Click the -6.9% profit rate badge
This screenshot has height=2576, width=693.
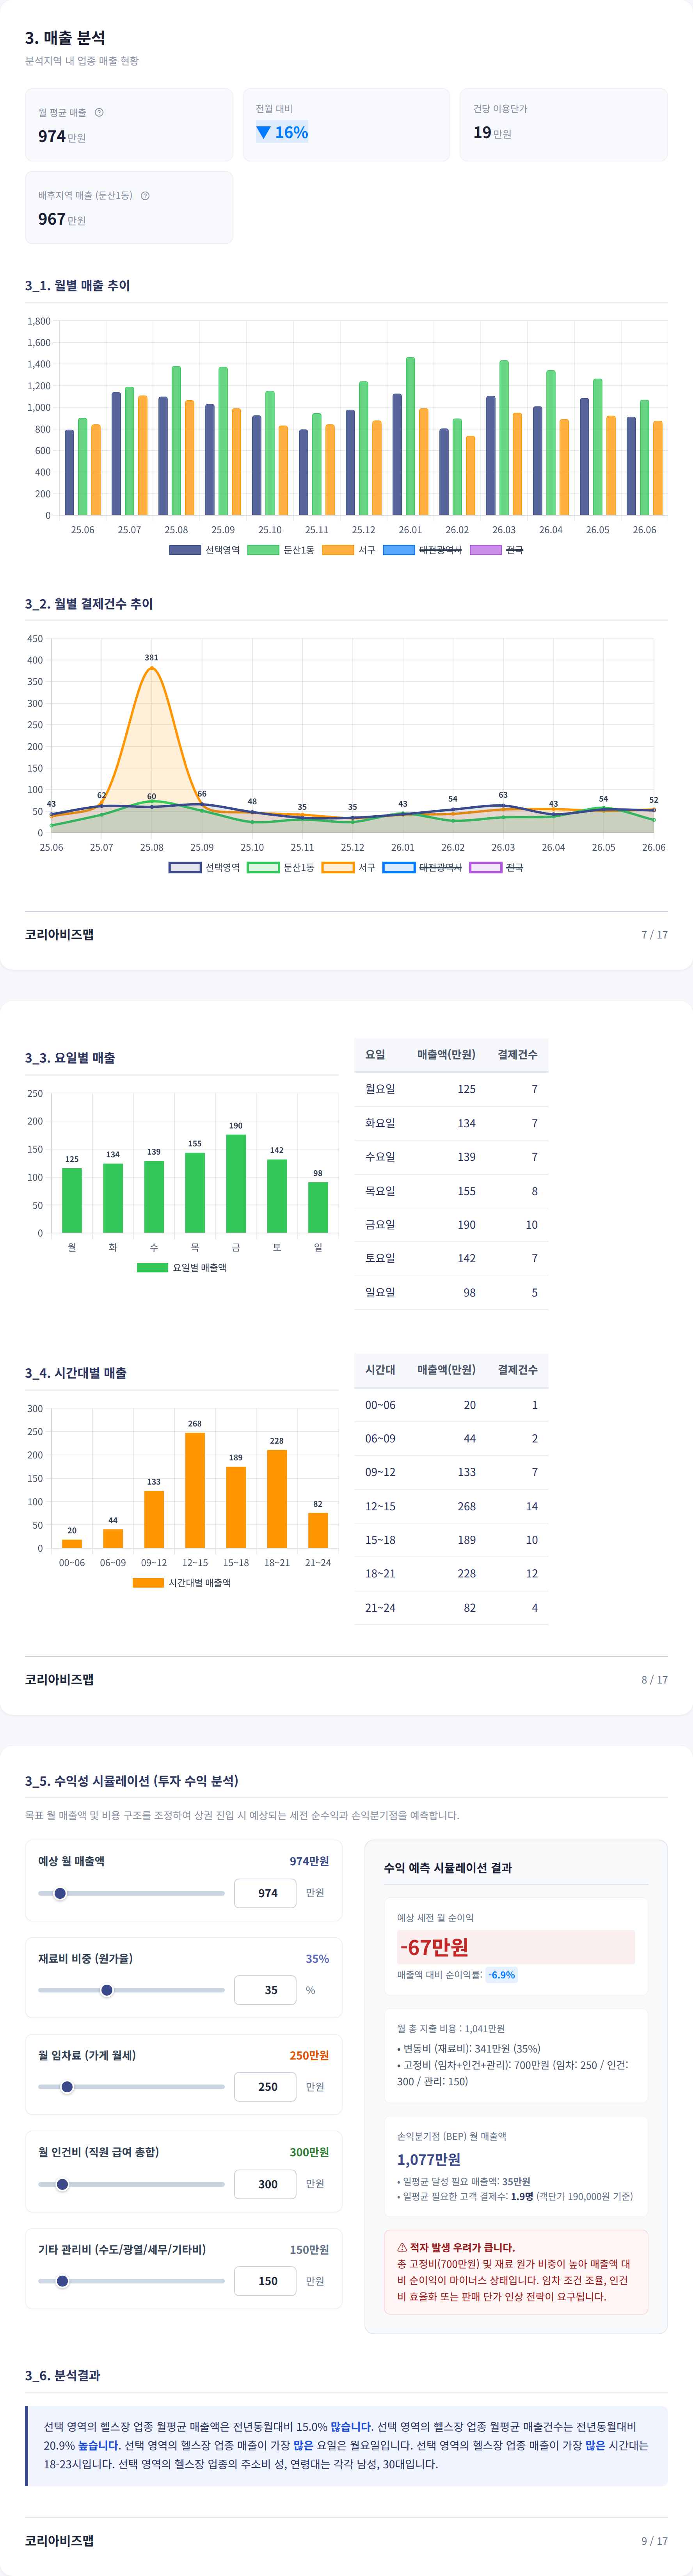(502, 1975)
